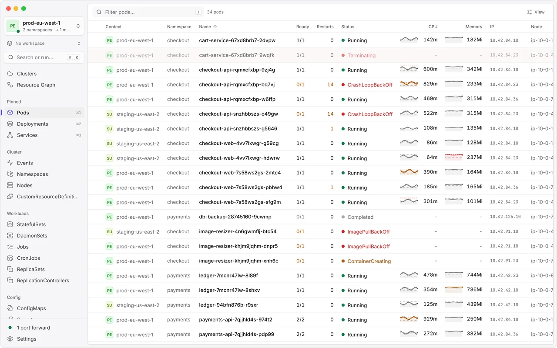
Task: Open the Clusters icon in sidebar
Action: pyautogui.click(x=10, y=74)
